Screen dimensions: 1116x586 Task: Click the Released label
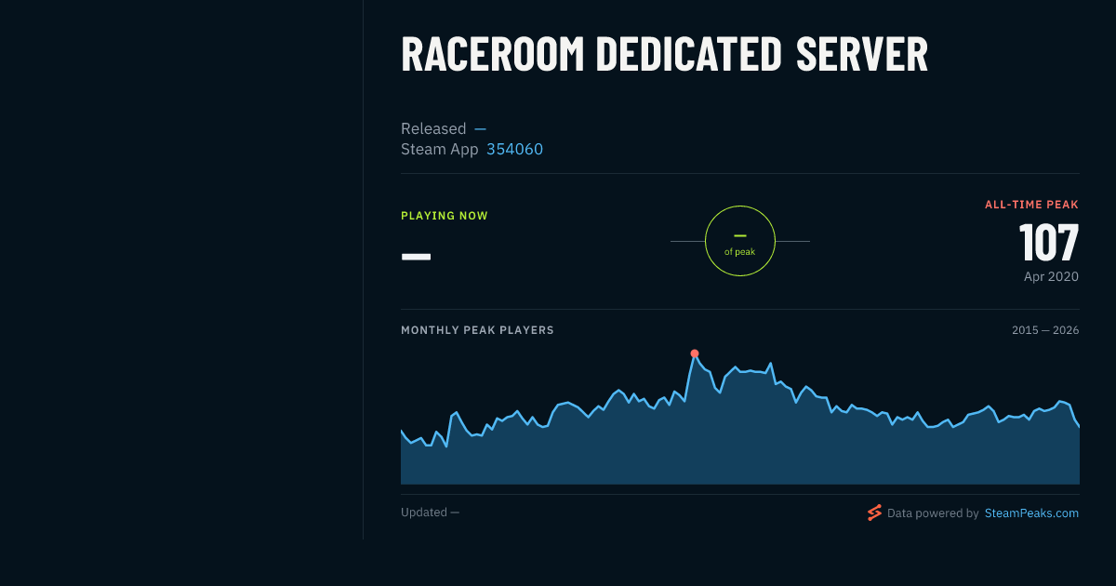[433, 128]
